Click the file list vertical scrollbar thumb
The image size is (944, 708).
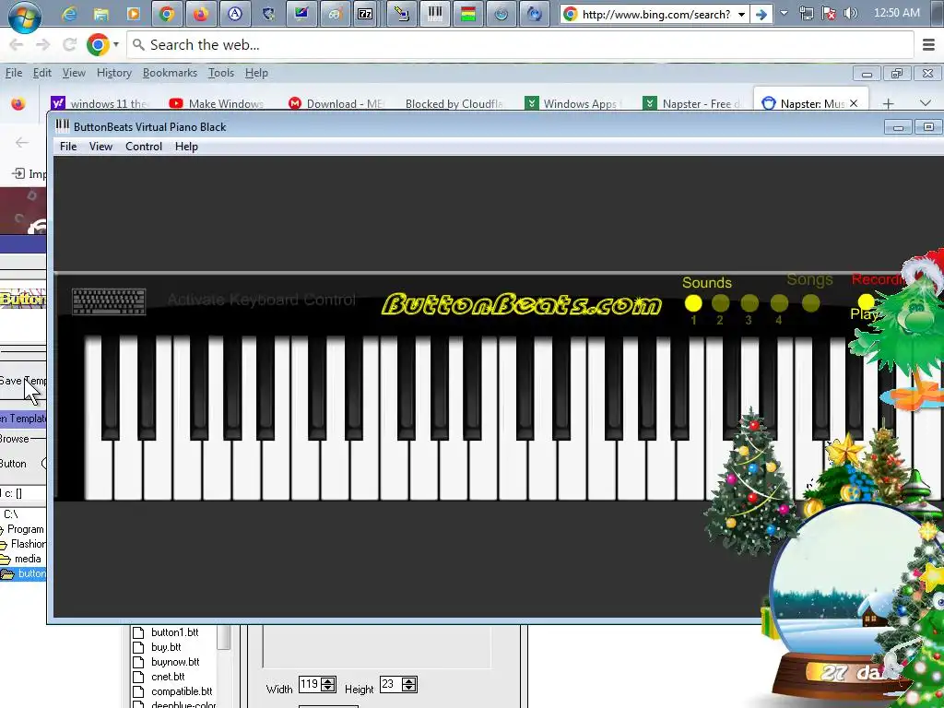[x=223, y=637]
